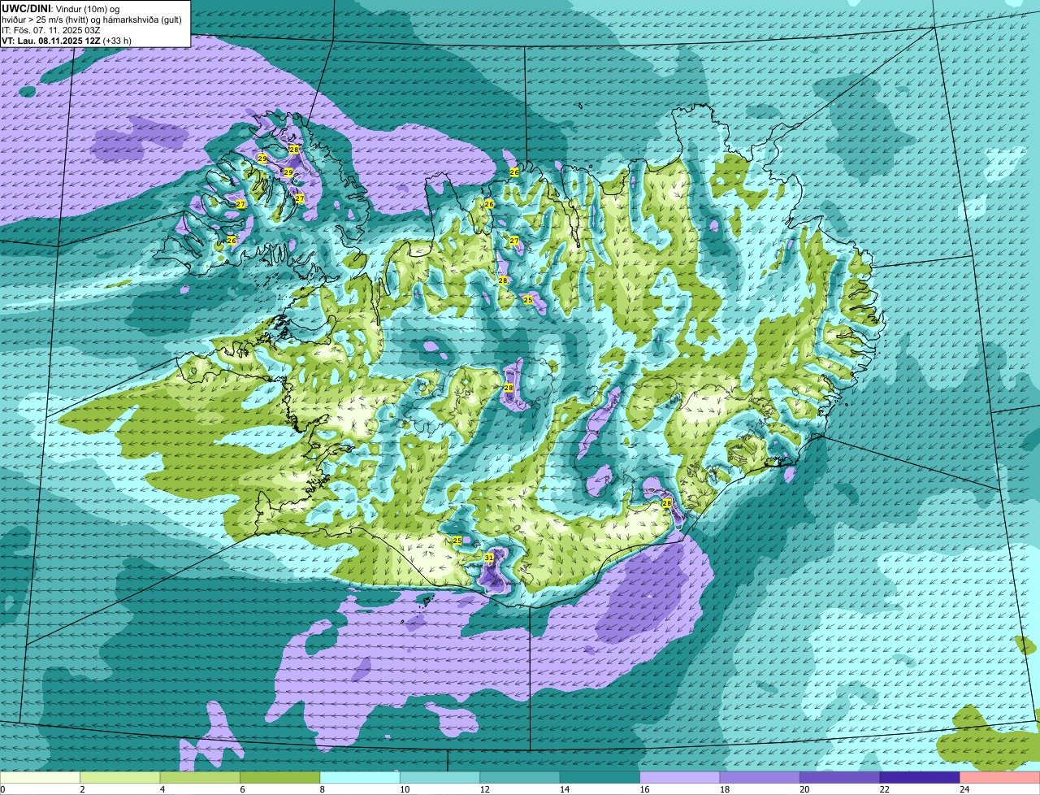
Task: Click the yellow gust label 25 beside label 31
Action: coord(457,541)
